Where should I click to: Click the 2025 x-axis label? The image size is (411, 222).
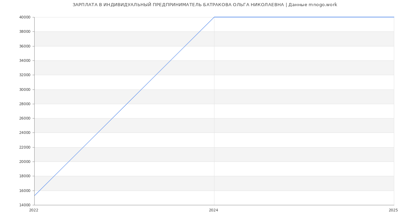coord(393,210)
